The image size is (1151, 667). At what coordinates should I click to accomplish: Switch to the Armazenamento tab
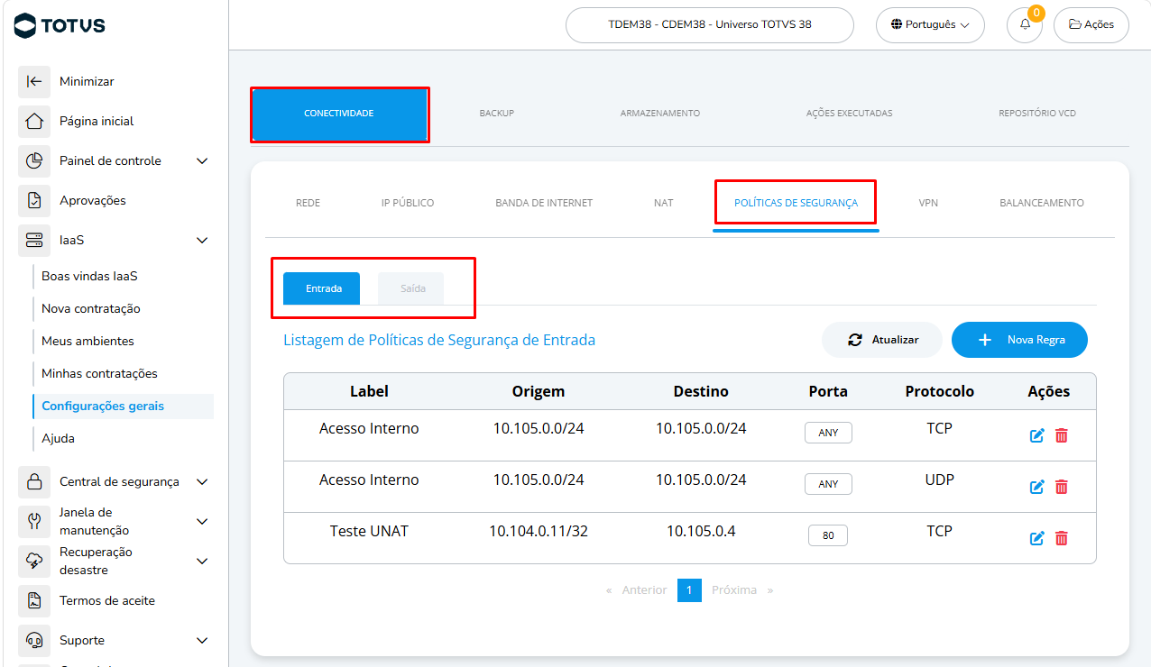pos(660,114)
